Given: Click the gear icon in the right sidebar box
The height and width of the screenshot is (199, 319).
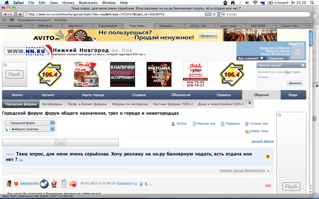Looking at the screenshot, I should (x=280, y=115).
